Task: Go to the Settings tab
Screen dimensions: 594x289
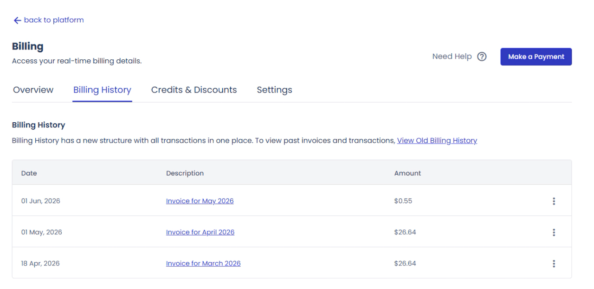Action: point(274,90)
